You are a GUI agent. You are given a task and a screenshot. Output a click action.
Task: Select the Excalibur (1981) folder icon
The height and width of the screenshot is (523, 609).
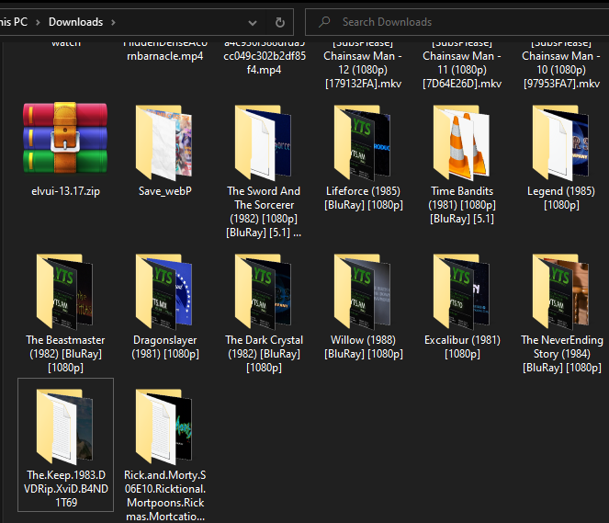(462, 291)
